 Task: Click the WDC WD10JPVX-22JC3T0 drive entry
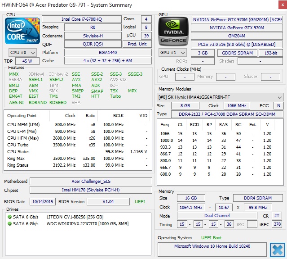coord(88,224)
